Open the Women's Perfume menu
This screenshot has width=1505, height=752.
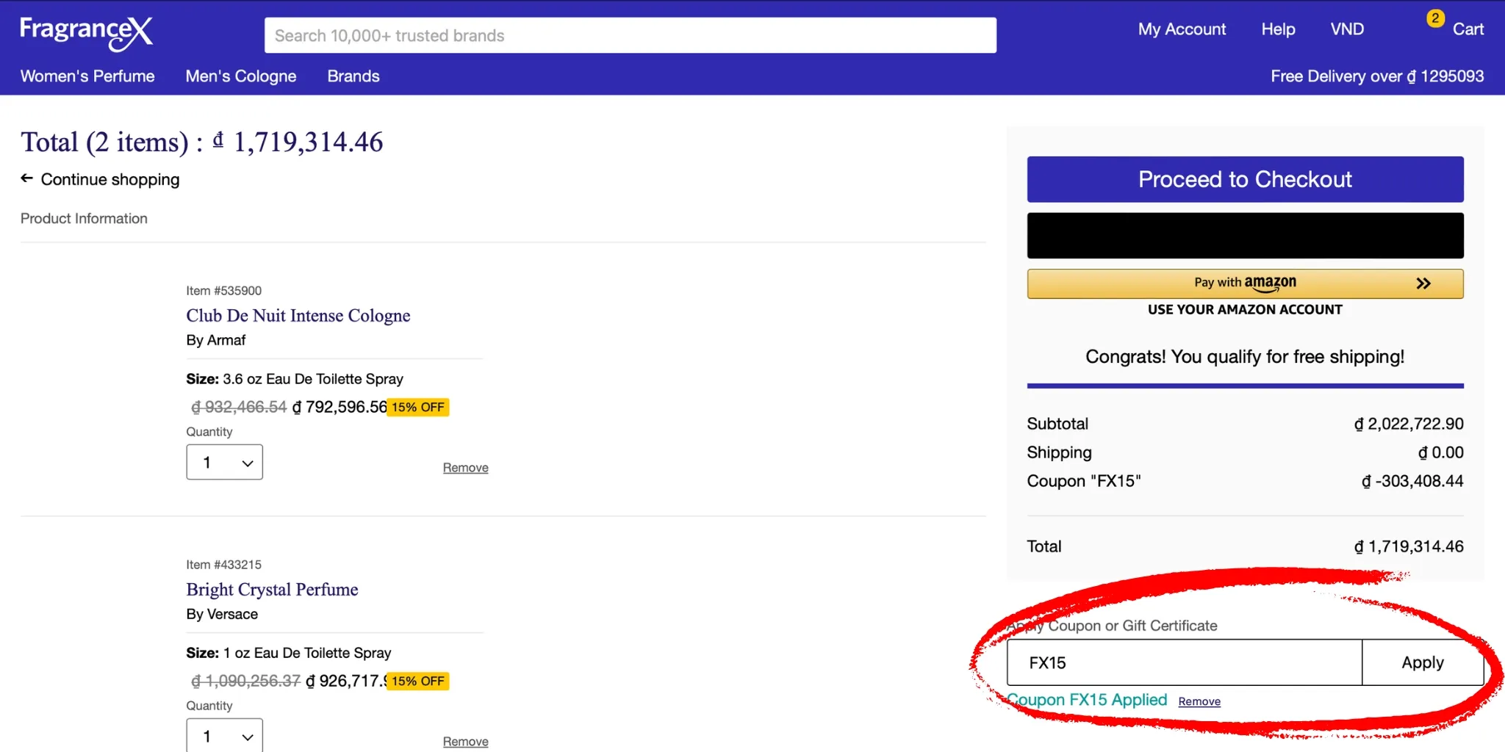[87, 76]
